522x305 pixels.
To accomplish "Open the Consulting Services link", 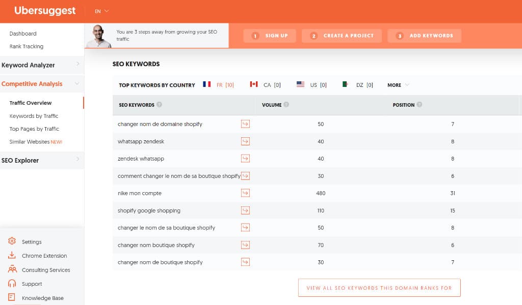I will (46, 270).
